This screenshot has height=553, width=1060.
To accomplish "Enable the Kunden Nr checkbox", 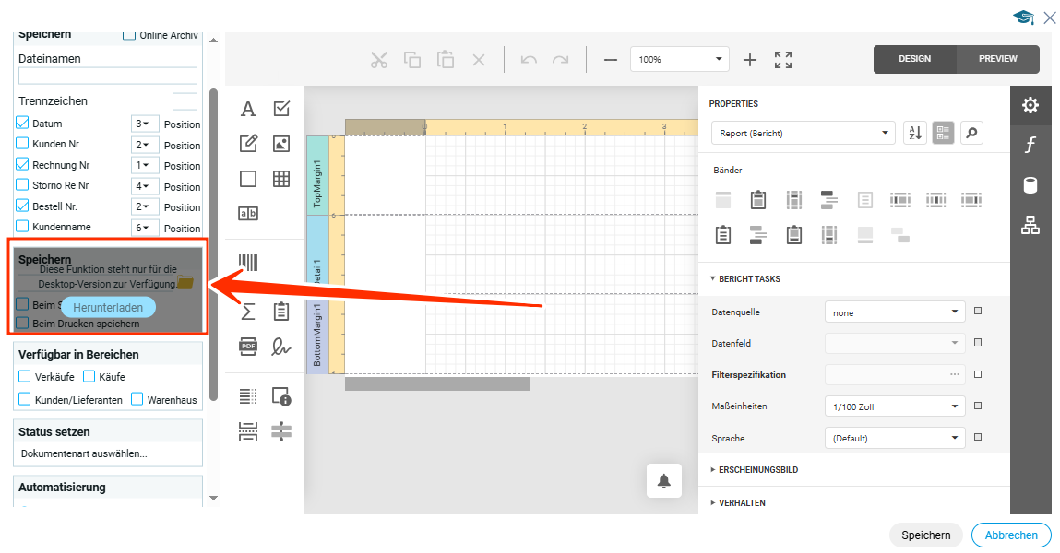I will point(23,144).
